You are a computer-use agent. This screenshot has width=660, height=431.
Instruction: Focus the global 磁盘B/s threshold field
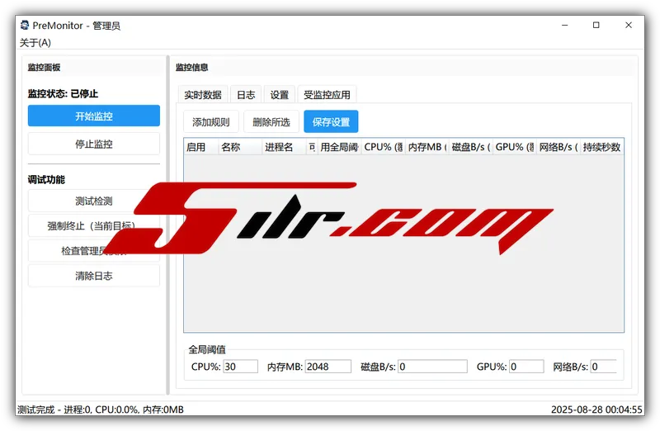point(432,367)
